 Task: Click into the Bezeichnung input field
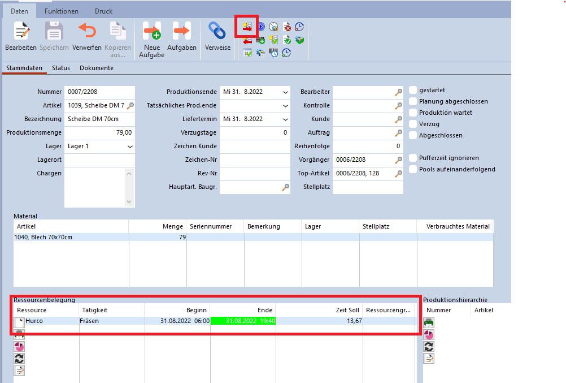click(99, 119)
